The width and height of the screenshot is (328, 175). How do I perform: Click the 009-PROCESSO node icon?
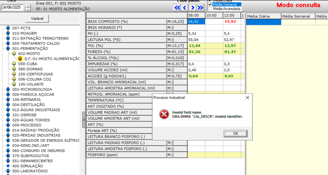[x=8, y=125]
